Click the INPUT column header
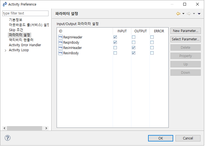 122,31
